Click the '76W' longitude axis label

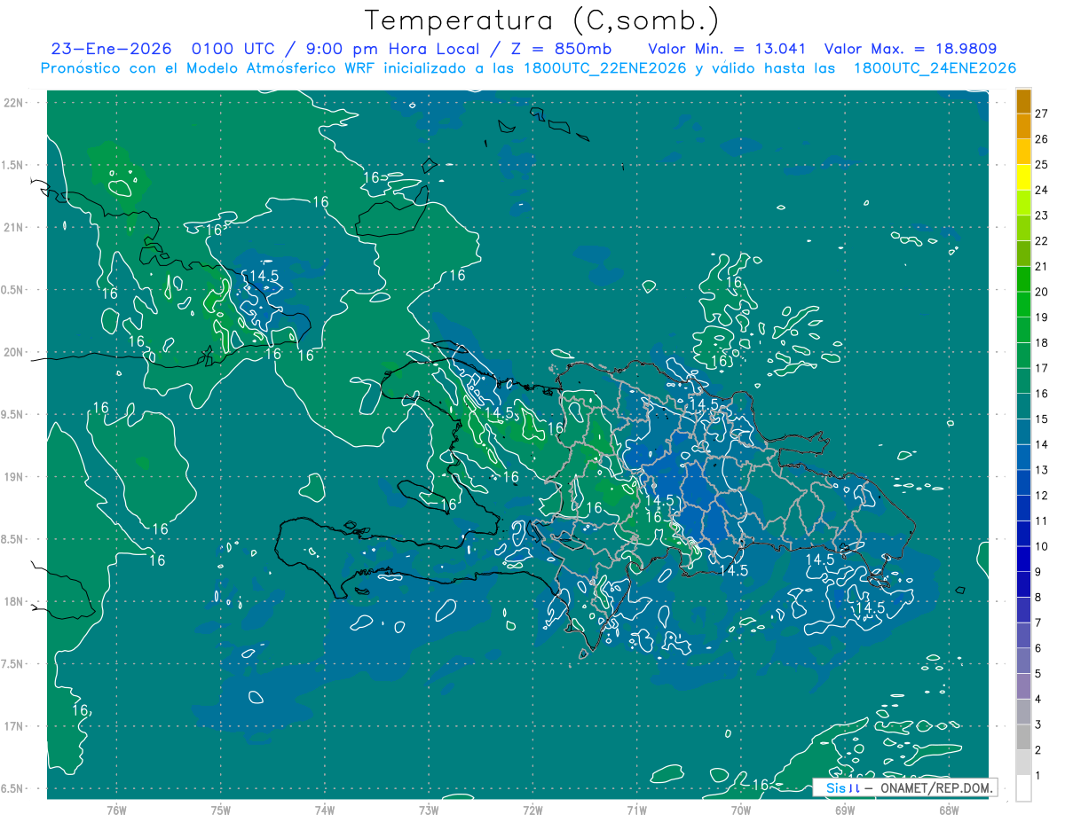tap(116, 810)
